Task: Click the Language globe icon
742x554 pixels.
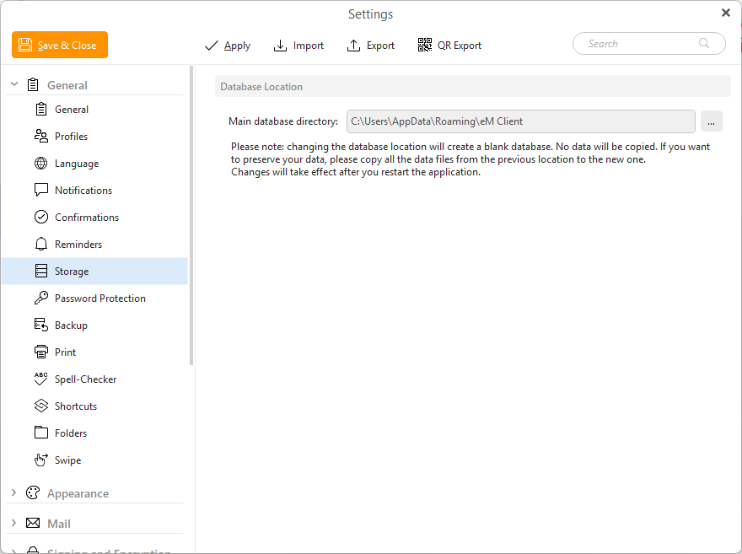Action: [41, 164]
